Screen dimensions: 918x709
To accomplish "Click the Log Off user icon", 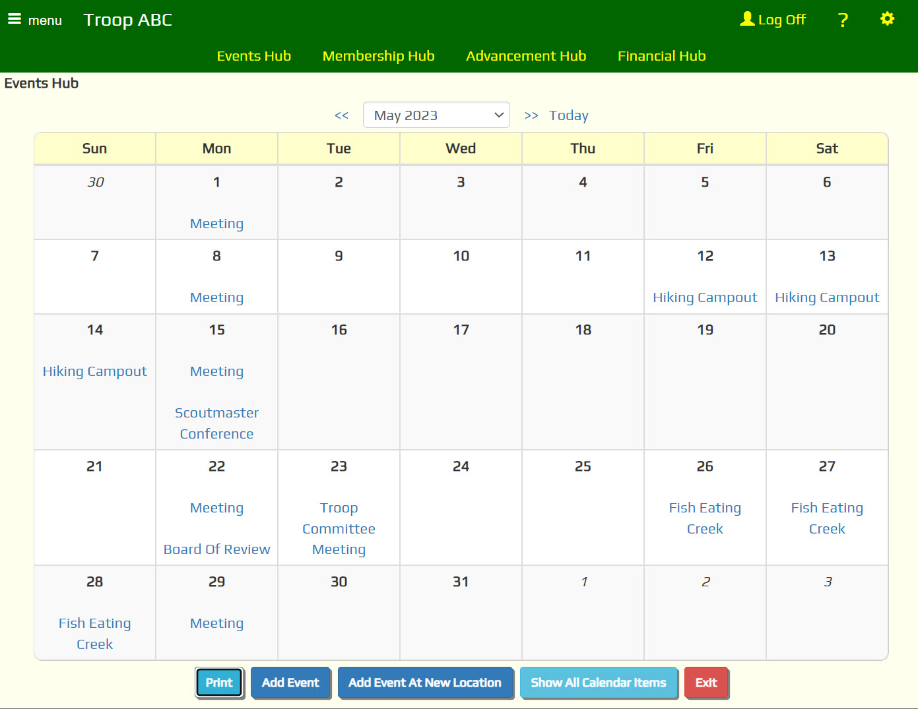I will (747, 19).
